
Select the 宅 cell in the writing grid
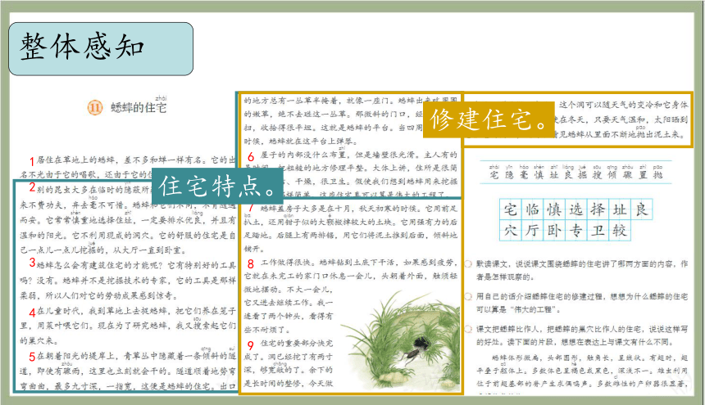(x=511, y=209)
